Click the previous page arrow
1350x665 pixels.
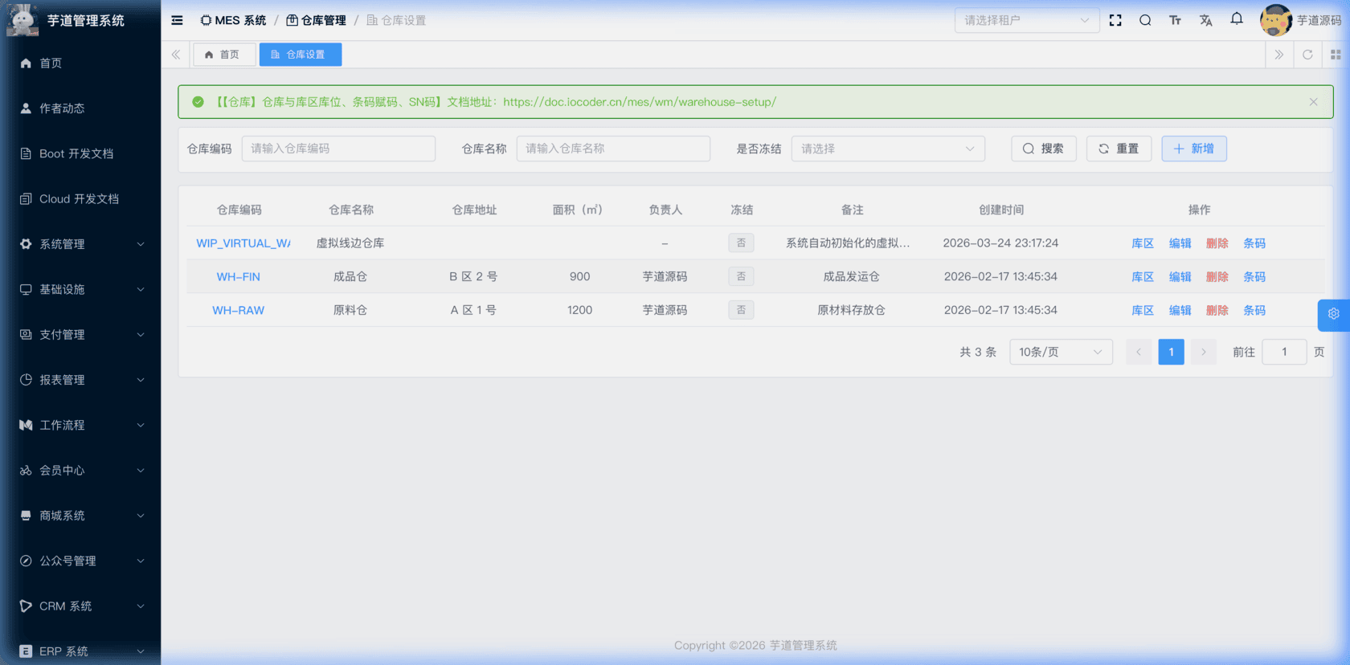pos(1139,352)
